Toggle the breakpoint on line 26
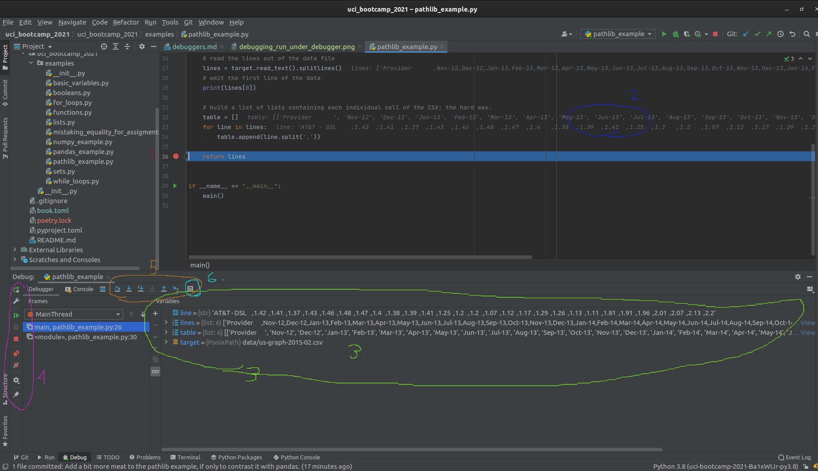This screenshot has height=471, width=818. [x=175, y=156]
